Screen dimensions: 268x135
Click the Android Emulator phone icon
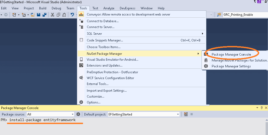click(81, 59)
